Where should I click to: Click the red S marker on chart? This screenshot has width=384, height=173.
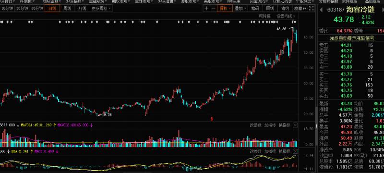coord(212,119)
